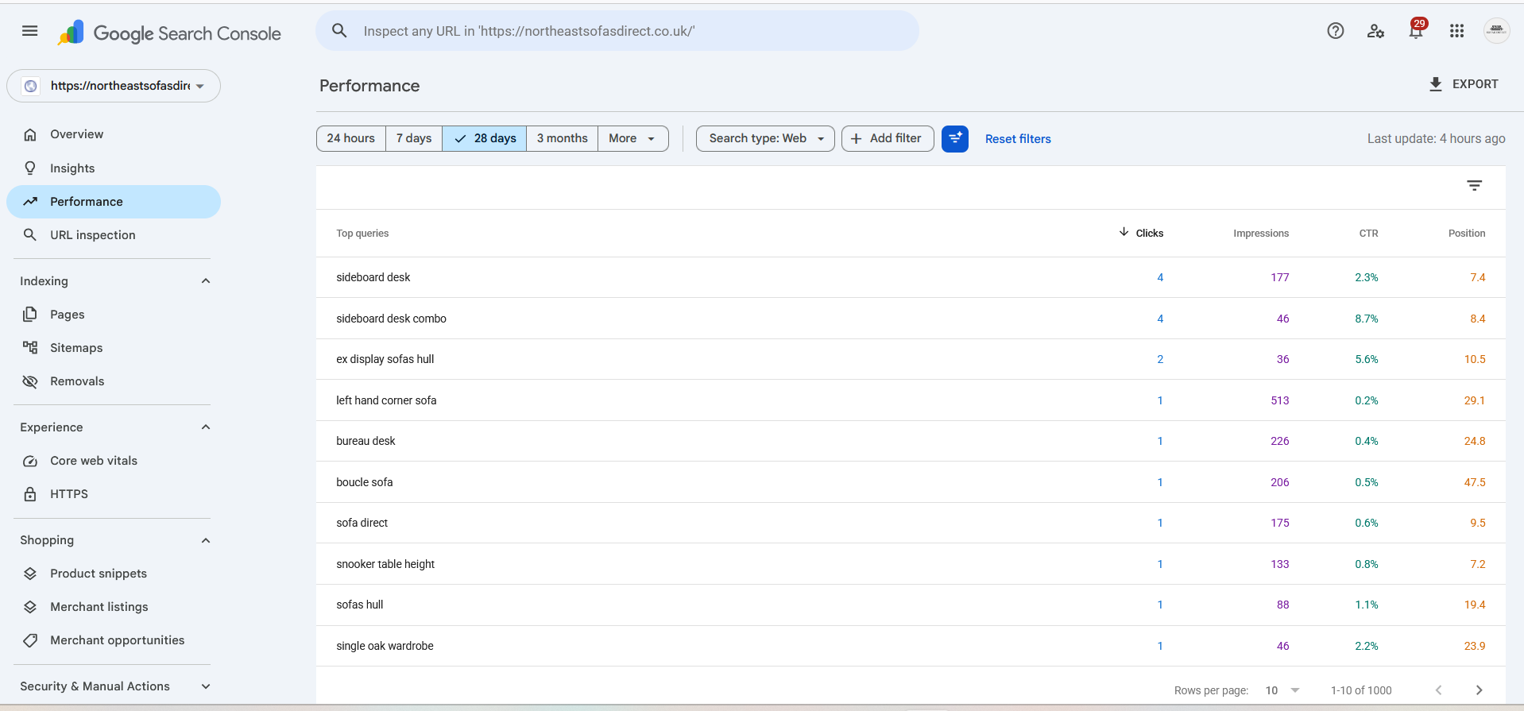
Task: Click the account profile avatar
Action: point(1496,31)
